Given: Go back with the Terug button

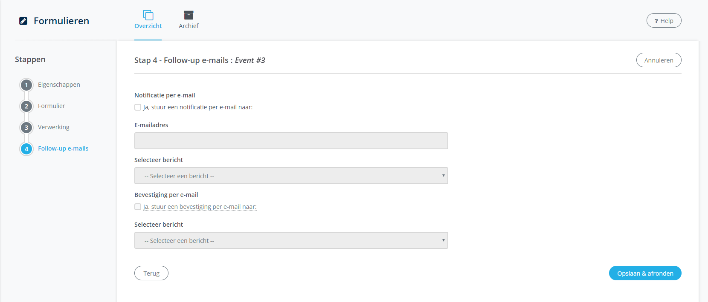Looking at the screenshot, I should (151, 273).
